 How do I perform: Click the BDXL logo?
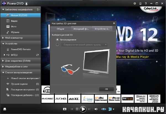[74, 99]
